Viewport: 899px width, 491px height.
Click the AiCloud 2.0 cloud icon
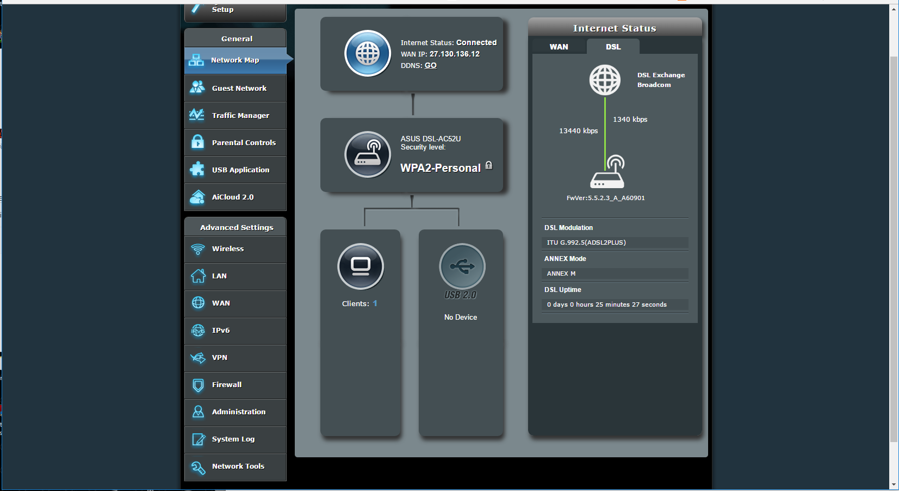click(x=197, y=196)
